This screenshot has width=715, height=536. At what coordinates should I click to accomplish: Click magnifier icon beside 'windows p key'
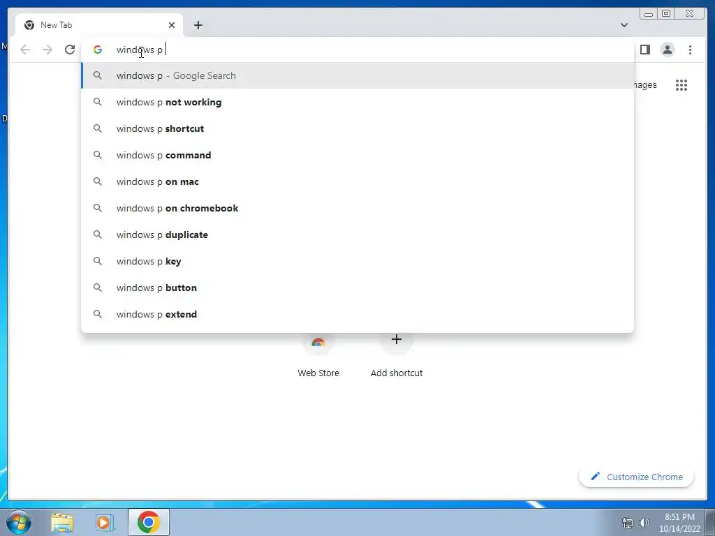pyautogui.click(x=98, y=261)
